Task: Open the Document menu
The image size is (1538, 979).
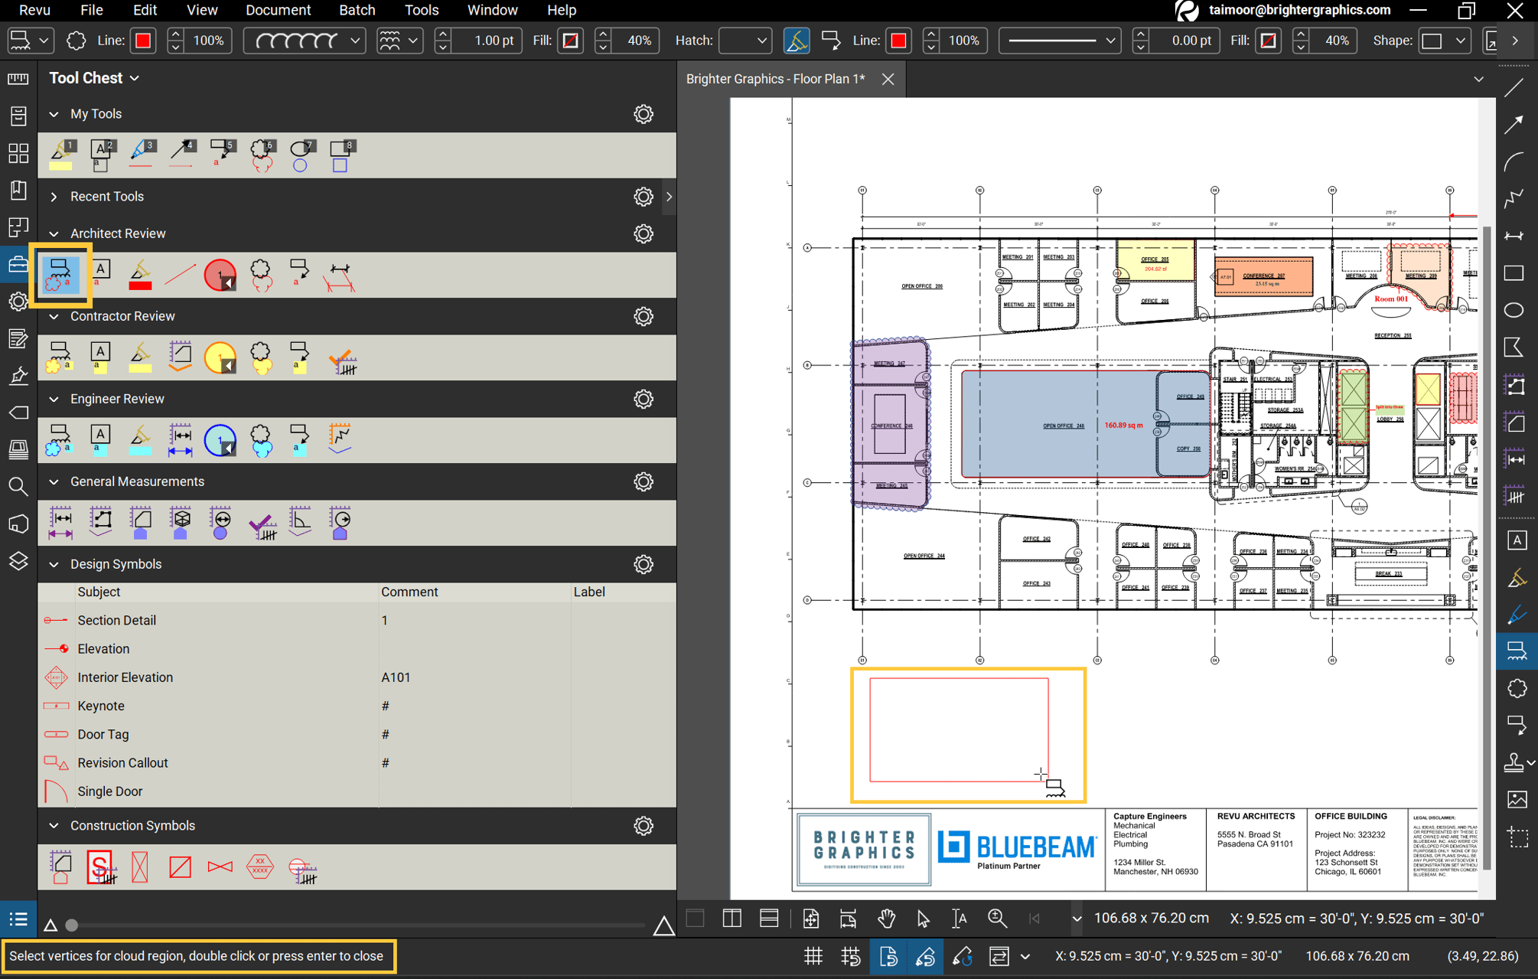Action: [x=278, y=10]
